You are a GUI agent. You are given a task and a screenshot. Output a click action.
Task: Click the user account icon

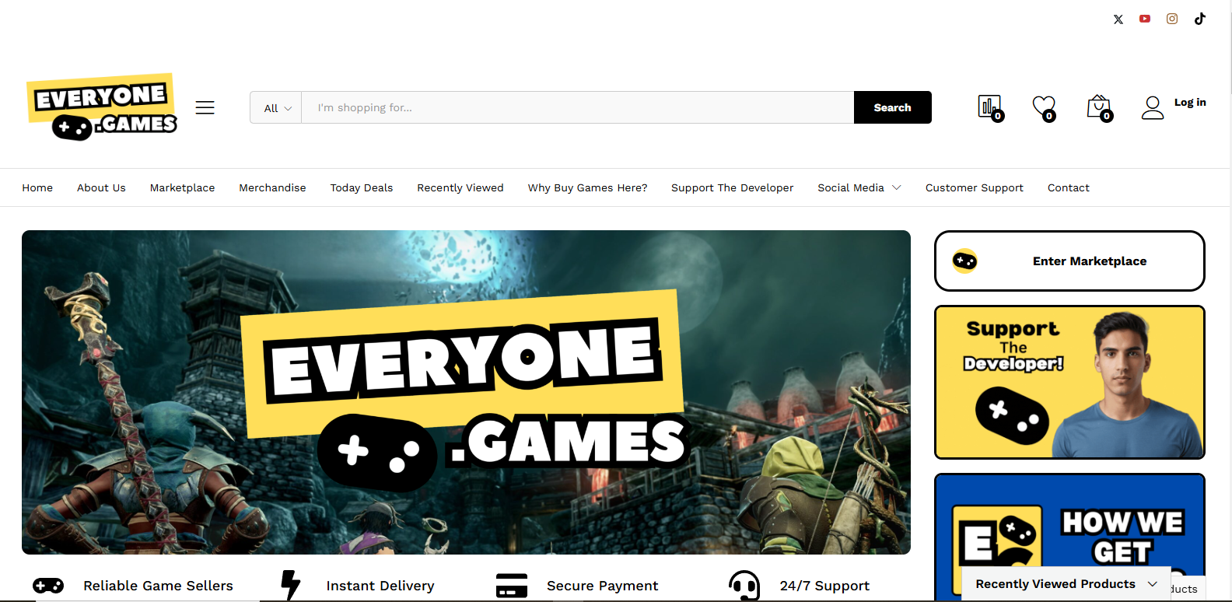point(1153,107)
